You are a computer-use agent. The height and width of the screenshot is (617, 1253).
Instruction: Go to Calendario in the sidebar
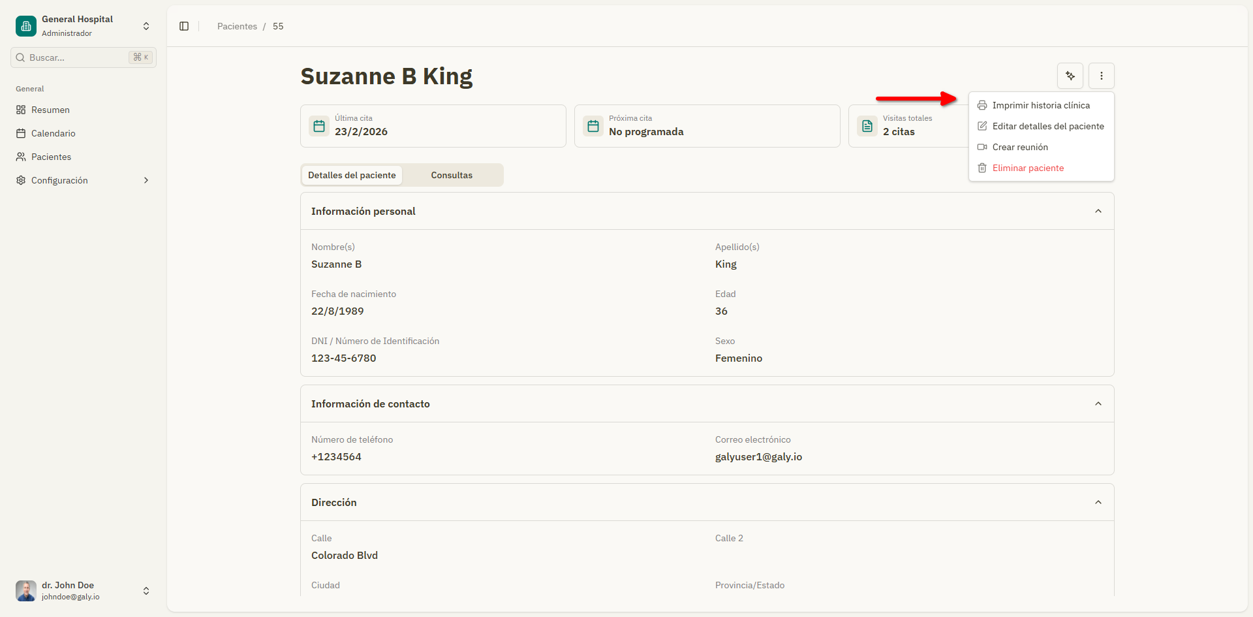53,133
